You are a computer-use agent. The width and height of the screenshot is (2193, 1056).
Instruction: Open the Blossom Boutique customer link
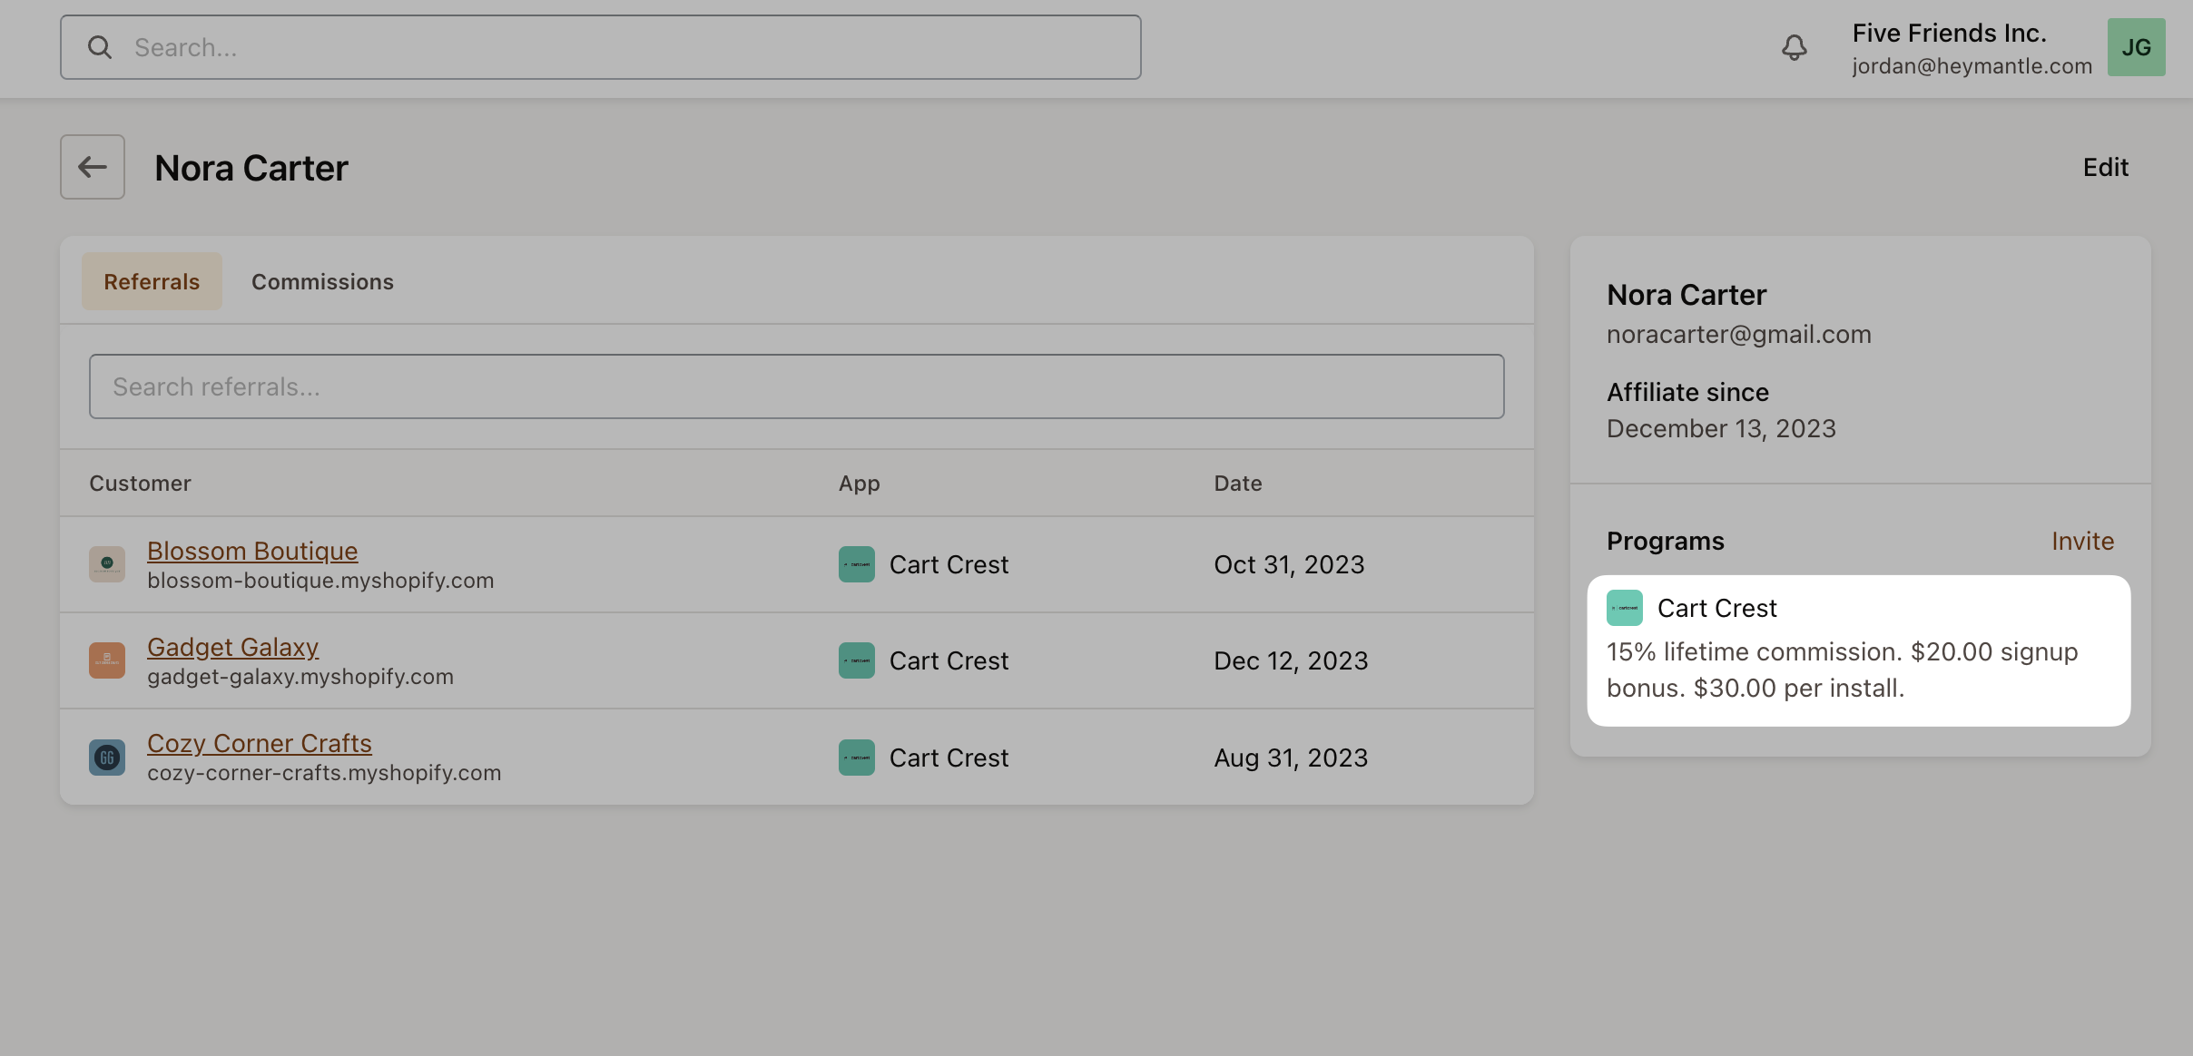(252, 551)
